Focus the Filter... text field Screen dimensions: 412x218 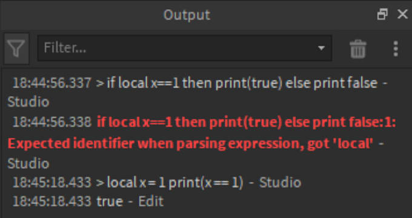184,48
